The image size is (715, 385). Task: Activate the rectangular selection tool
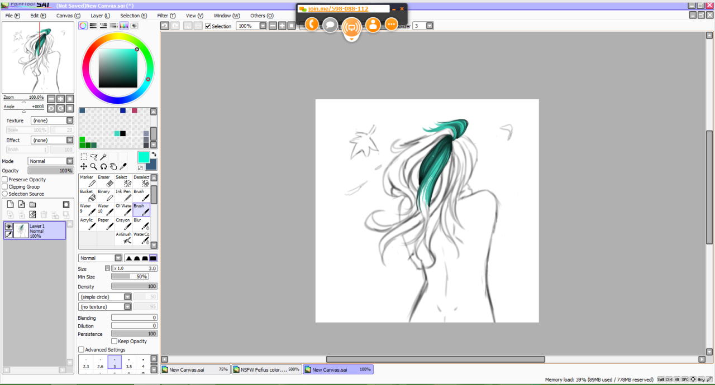(x=84, y=157)
